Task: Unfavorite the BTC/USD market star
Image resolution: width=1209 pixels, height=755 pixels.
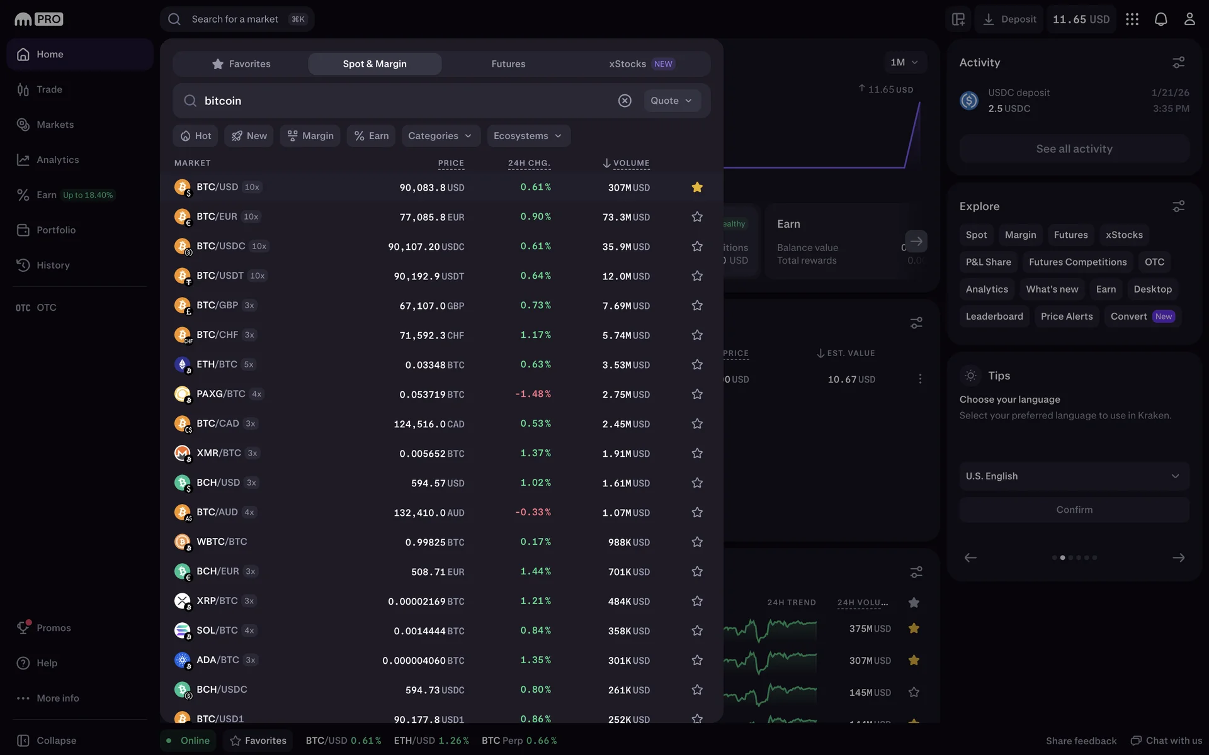Action: pos(696,187)
